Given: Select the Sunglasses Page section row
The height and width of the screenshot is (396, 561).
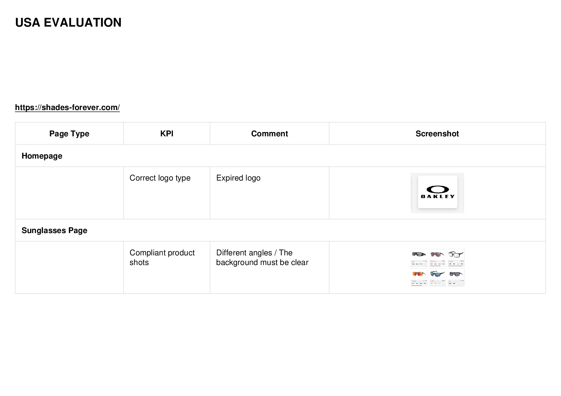Looking at the screenshot, I should (x=280, y=230).
